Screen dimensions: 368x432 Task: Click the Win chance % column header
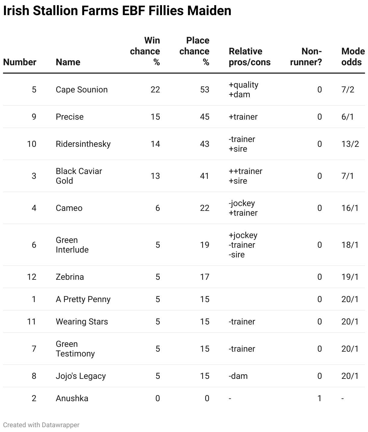click(x=145, y=51)
